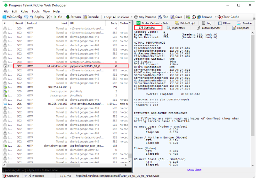Click the Any Process target icon
Viewport: 257px width, 179px height.
(145, 17)
